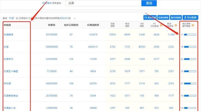The width and height of the screenshot is (201, 111).
Task: Click the 64200000 value for 学日语
Action: coord(52,83)
